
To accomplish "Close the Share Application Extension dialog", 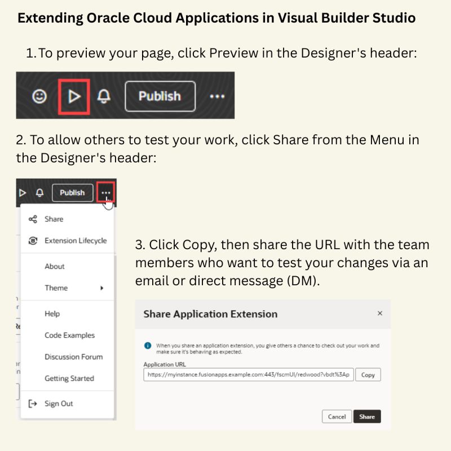I will pos(379,313).
